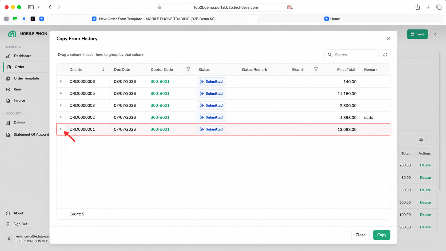Click the Invoice file icon
The image size is (446, 251).
pos(8,101)
